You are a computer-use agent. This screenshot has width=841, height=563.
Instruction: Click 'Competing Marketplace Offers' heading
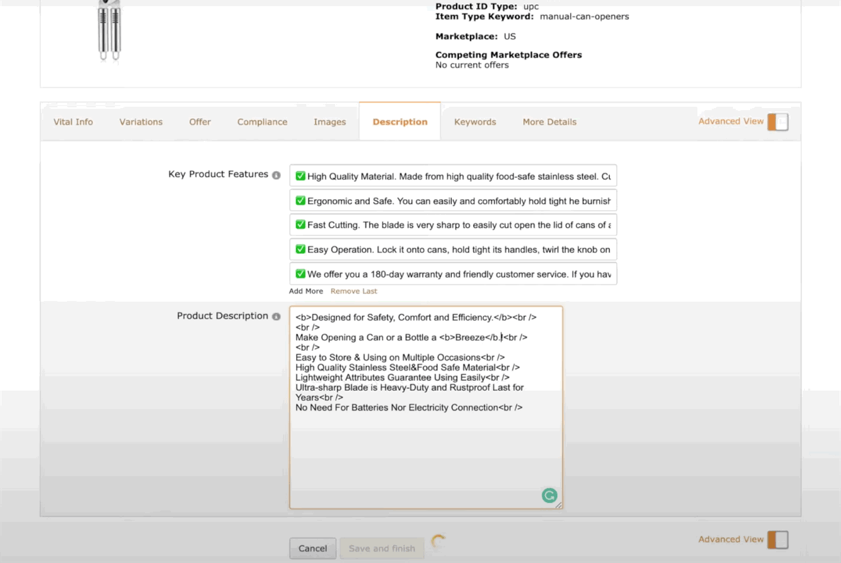[x=509, y=55]
